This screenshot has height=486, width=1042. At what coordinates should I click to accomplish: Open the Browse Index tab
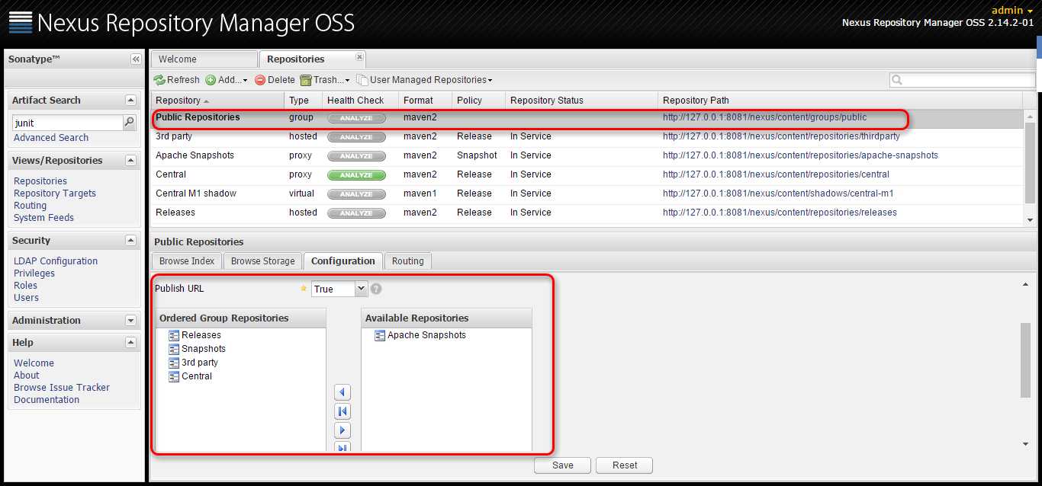[x=187, y=261]
